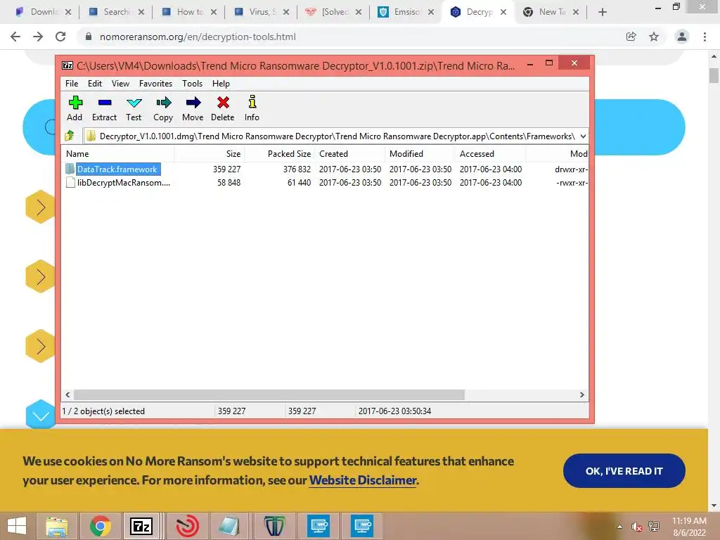This screenshot has width=720, height=540.
Task: Close the Downloads tab
Action: coord(68,13)
